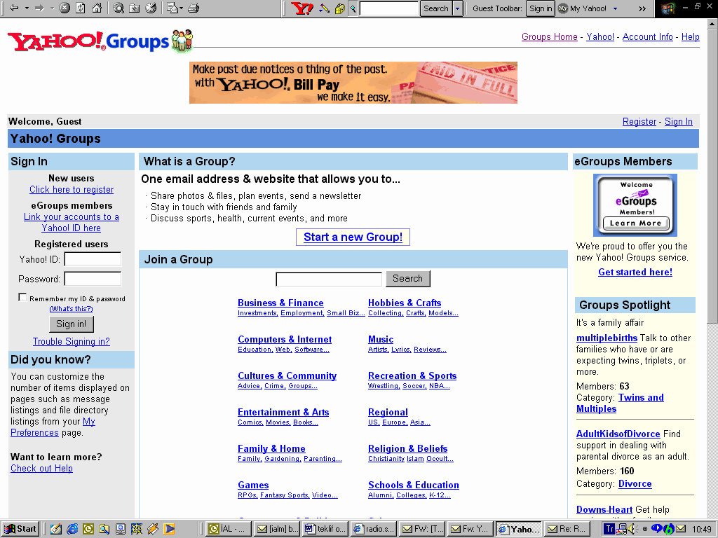718x538 pixels.
Task: Open the Favorites folder icon
Action: pyautogui.click(x=135, y=8)
